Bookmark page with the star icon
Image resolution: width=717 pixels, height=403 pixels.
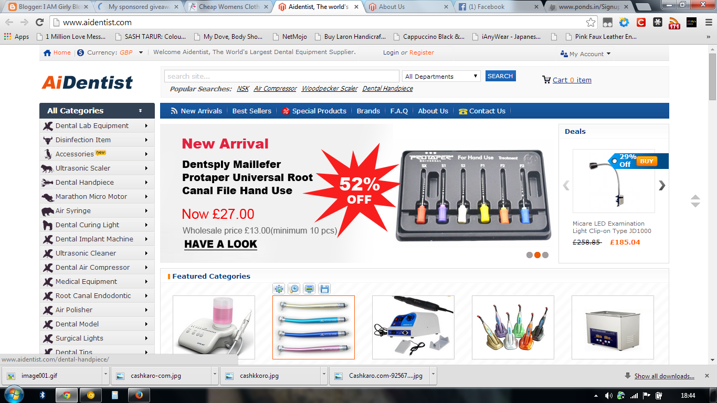tap(591, 22)
